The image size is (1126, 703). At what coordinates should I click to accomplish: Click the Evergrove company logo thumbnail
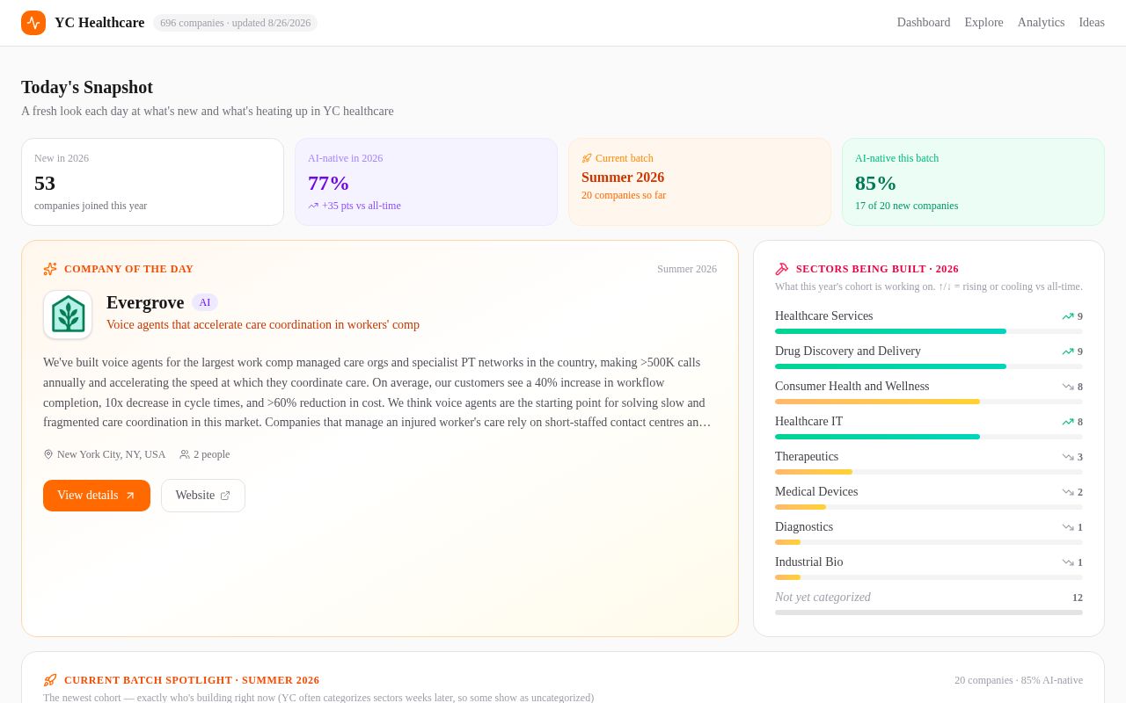pyautogui.click(x=68, y=315)
